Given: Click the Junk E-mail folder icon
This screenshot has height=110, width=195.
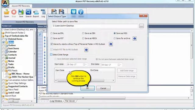Looking at the screenshot, I should (x=6, y=93).
